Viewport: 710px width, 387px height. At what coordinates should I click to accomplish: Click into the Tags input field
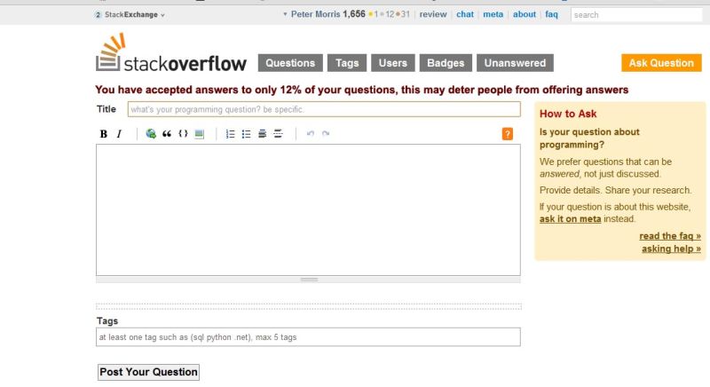click(x=308, y=337)
